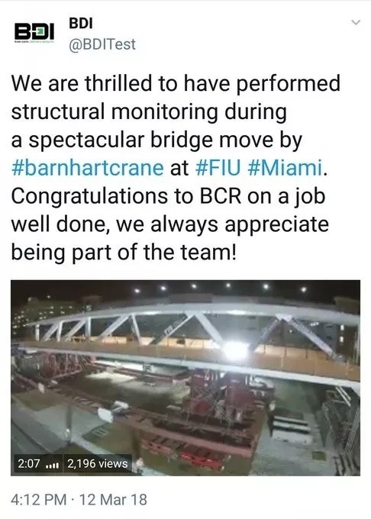
Task: Open the 4:12 PM timestamp
Action: point(39,499)
